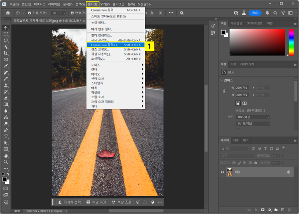Viewport: 299px width, 214px height.
Task: Toggle the link width and height icon
Action: point(224,91)
